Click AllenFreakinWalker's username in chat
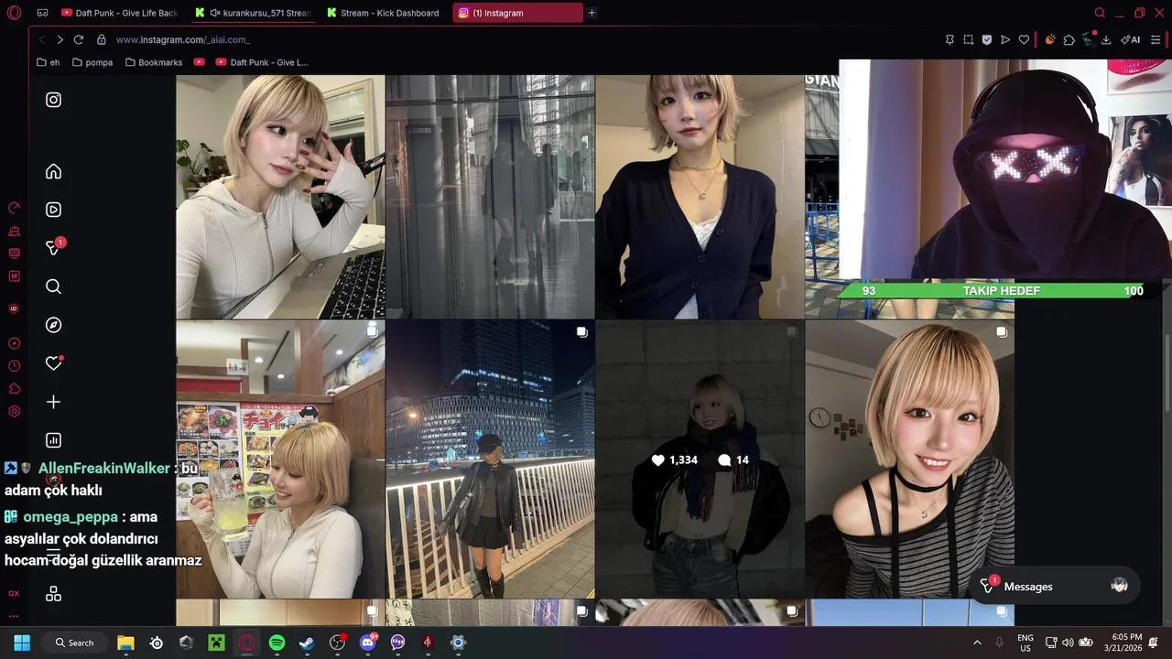1172x659 pixels. (x=103, y=468)
